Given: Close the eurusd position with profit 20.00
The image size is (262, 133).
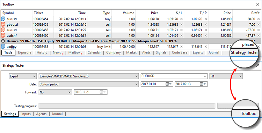Looking at the screenshot, I should [258, 19].
